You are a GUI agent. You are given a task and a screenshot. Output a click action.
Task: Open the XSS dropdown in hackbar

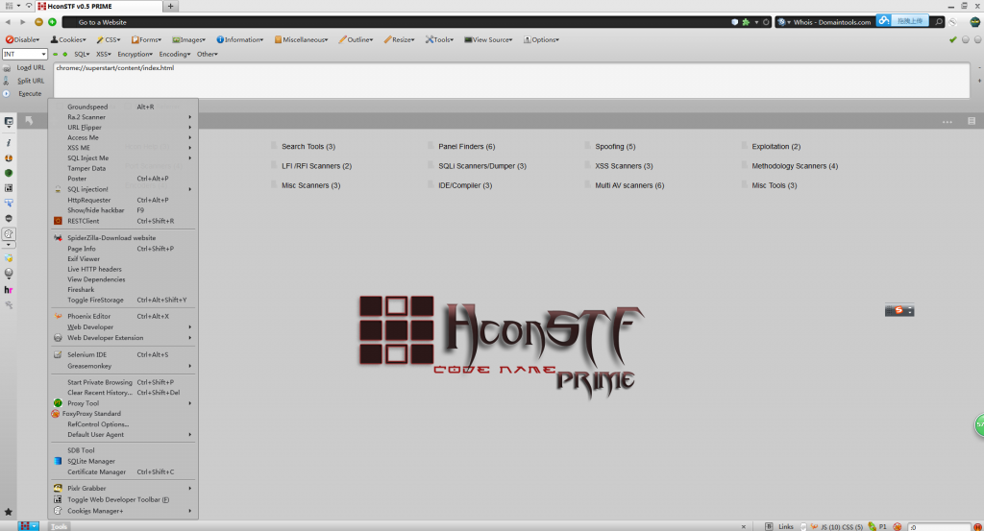(x=104, y=54)
